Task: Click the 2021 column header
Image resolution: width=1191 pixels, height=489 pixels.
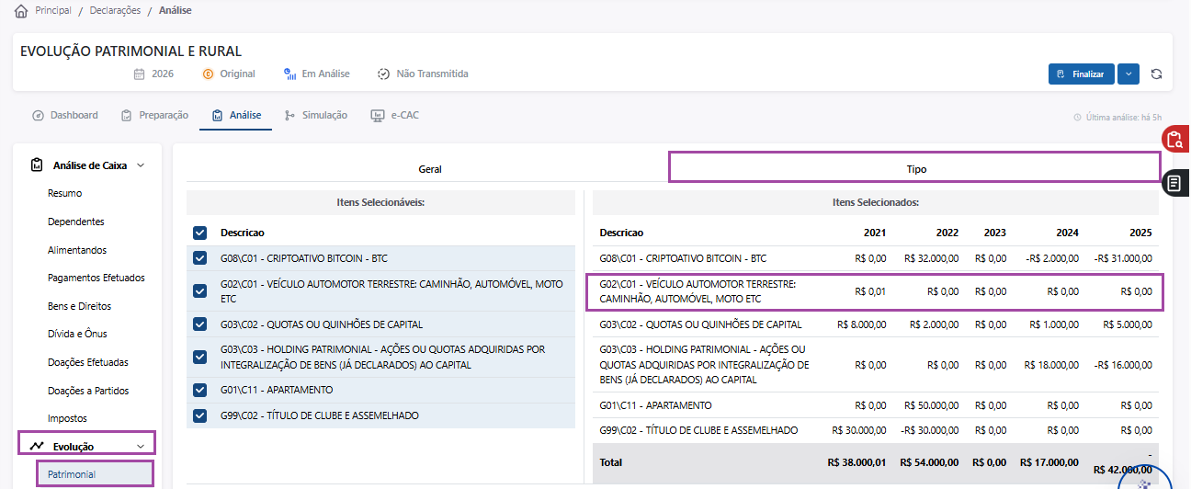Action: [x=875, y=233]
